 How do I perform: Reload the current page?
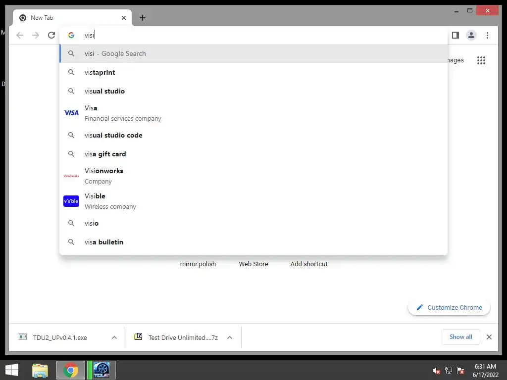[x=51, y=35]
